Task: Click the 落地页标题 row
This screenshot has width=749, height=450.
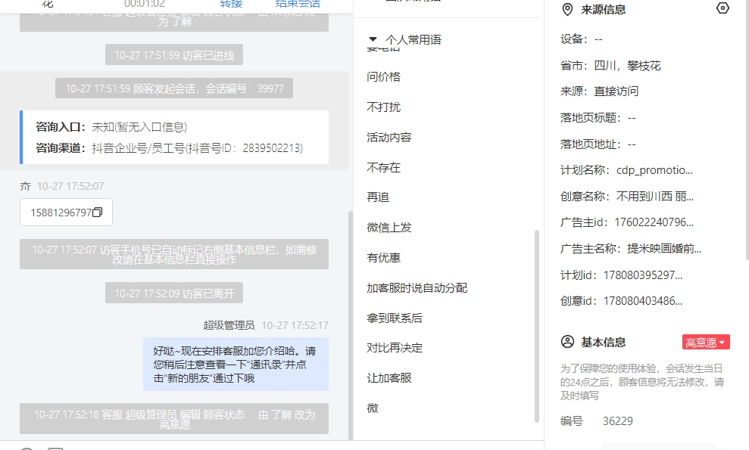Action: [x=598, y=118]
